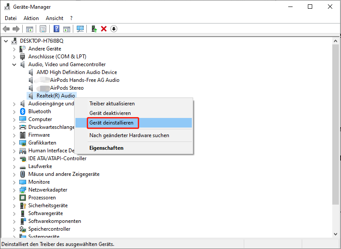Click the Grafikkarten display adapter icon
This screenshot has width=341, height=249.
click(x=23, y=143)
